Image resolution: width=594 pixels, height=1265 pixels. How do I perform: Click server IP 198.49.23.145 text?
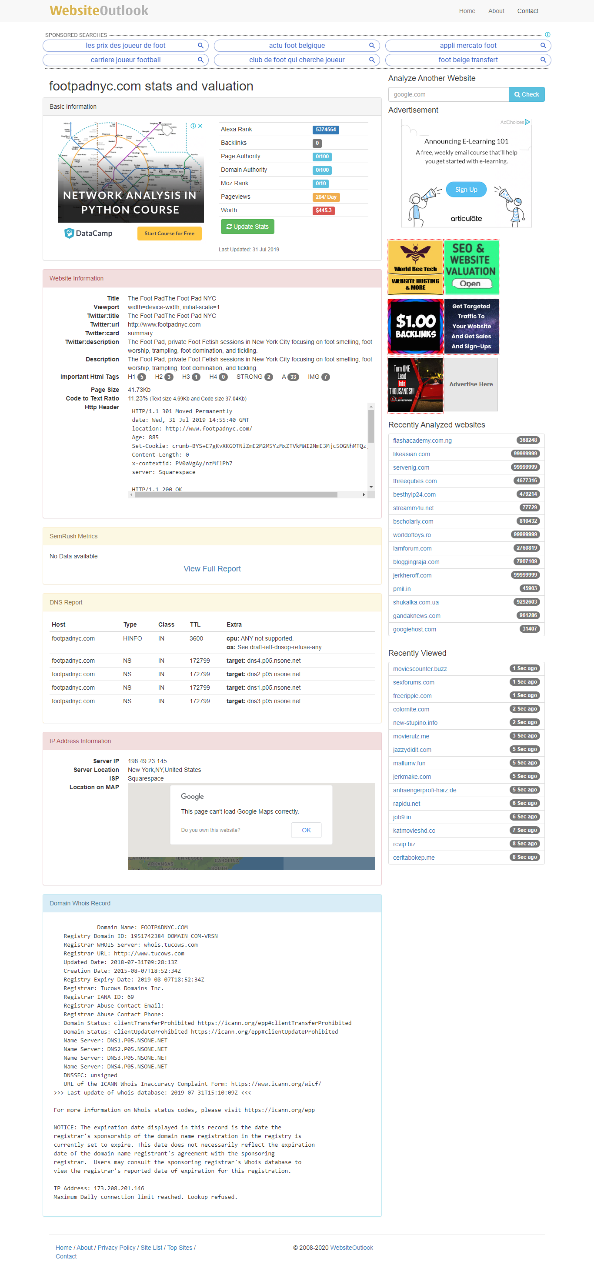point(147,761)
